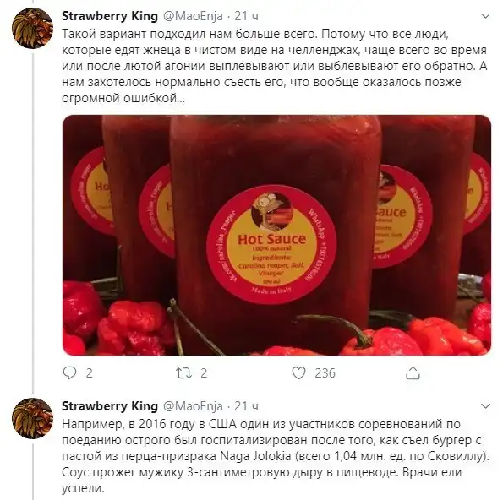The image size is (503, 500).
Task: Like the hot sauce tweet
Action: pos(298,372)
